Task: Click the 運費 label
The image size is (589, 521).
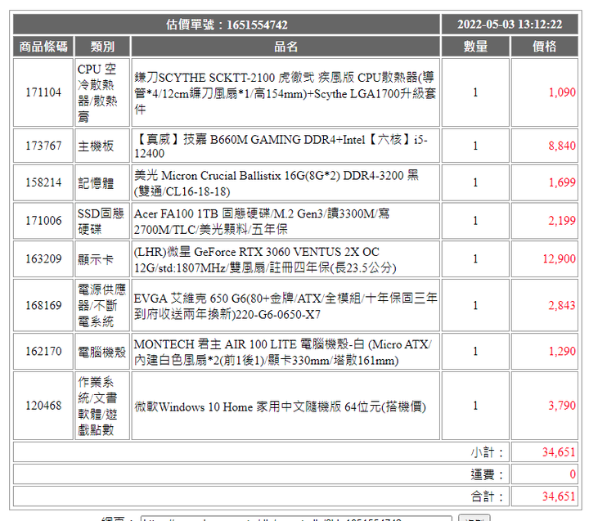Action: click(487, 474)
